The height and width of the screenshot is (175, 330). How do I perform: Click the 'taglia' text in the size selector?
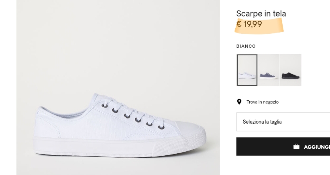[x=275, y=122]
